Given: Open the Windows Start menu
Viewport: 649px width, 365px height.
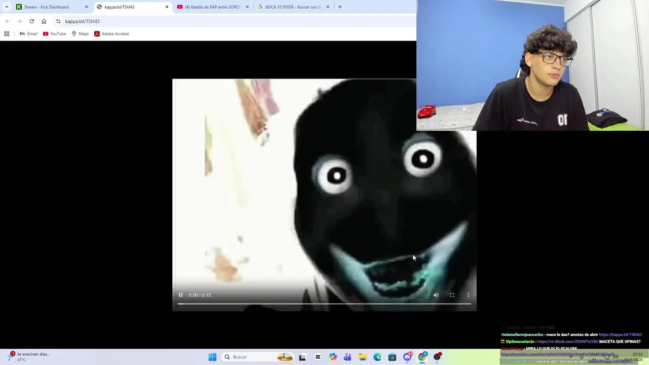Looking at the screenshot, I should pyautogui.click(x=212, y=357).
